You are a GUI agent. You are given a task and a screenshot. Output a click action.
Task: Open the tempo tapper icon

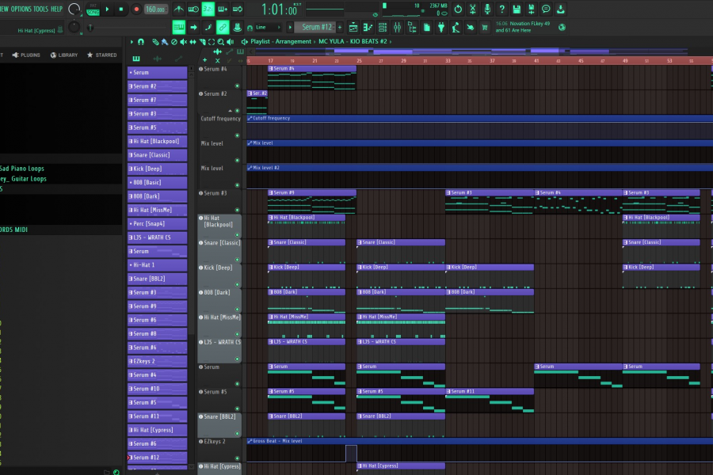[456, 27]
